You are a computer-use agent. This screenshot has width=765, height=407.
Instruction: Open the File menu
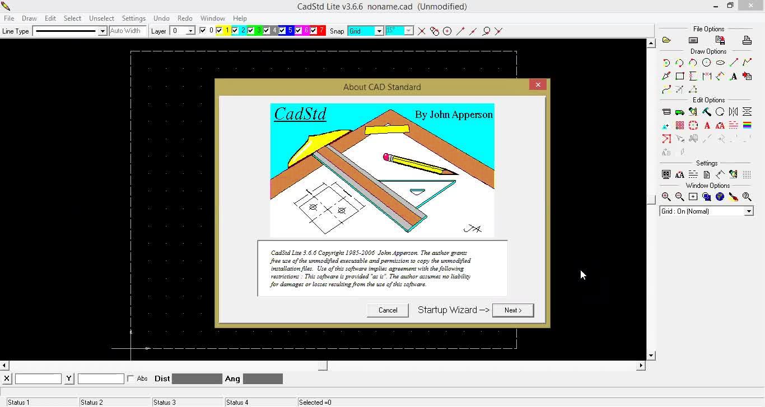point(9,18)
